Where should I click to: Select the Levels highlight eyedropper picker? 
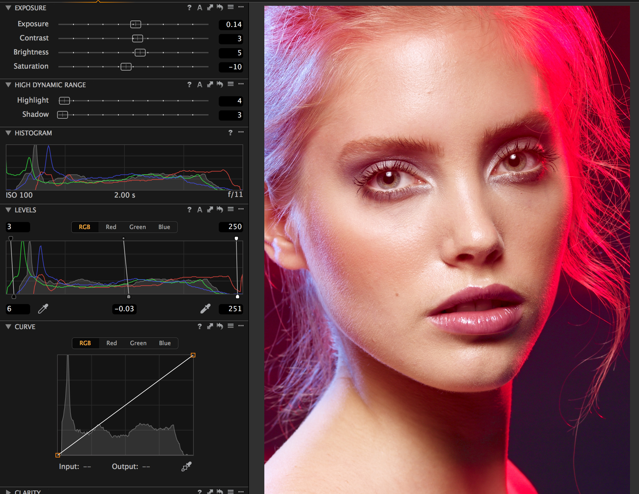[x=205, y=309]
